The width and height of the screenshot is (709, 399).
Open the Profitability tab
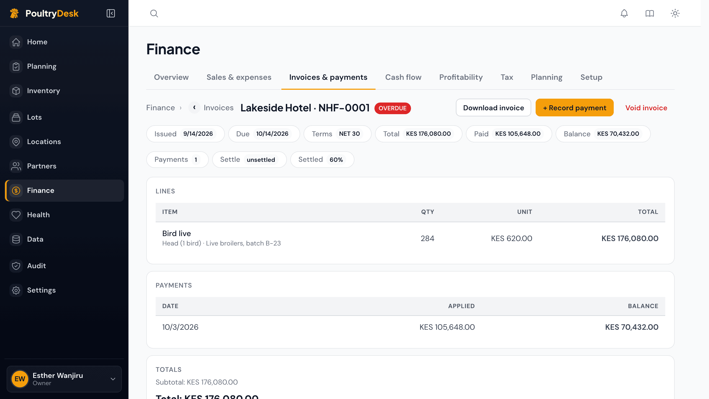point(461,77)
